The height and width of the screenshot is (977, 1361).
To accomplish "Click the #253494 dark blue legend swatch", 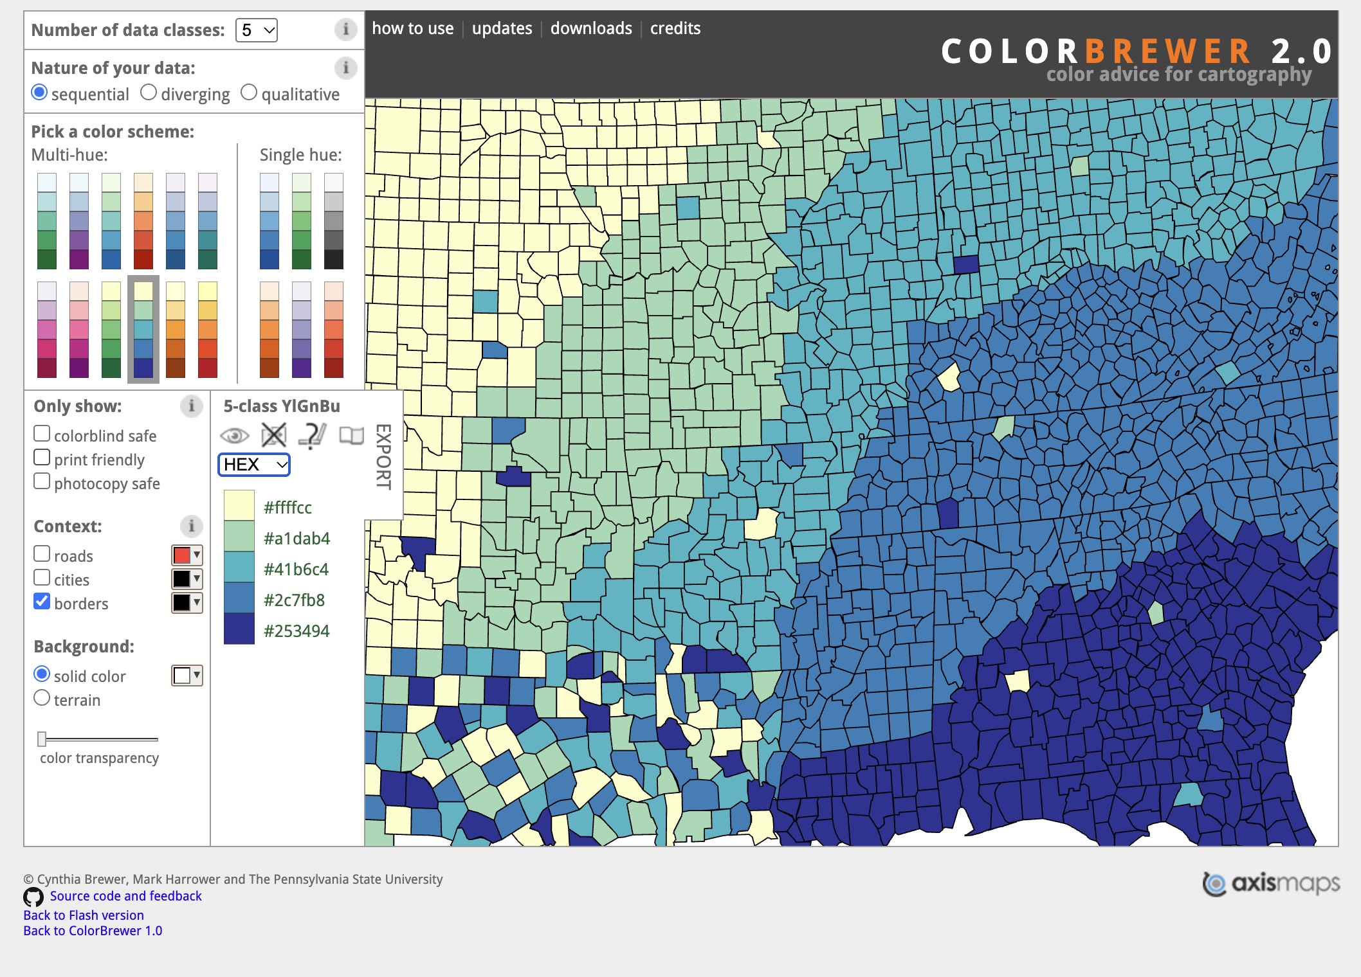I will (x=239, y=629).
